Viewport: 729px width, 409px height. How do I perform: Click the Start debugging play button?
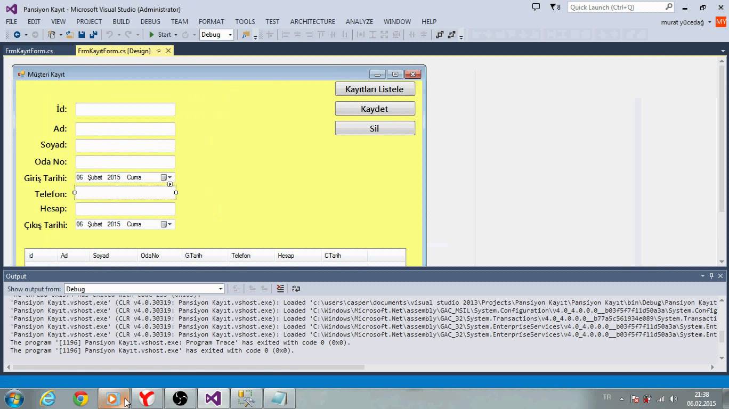151,35
